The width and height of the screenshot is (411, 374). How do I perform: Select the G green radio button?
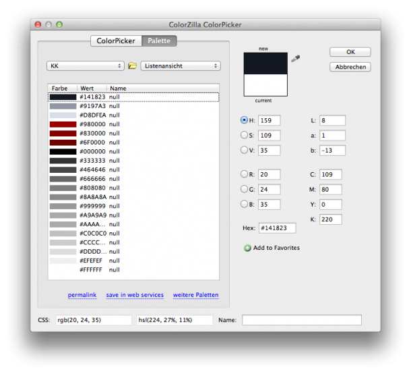tap(244, 189)
